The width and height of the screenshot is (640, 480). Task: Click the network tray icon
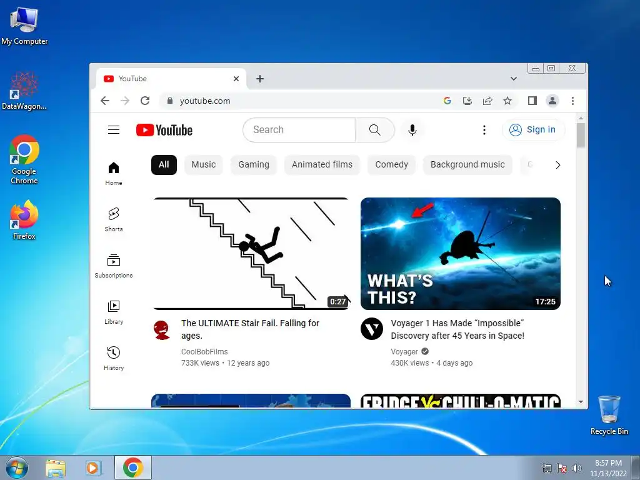point(546,468)
